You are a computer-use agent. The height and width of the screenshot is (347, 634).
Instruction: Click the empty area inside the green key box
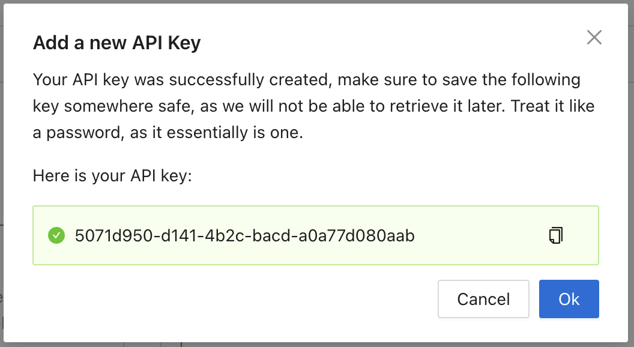click(480, 236)
